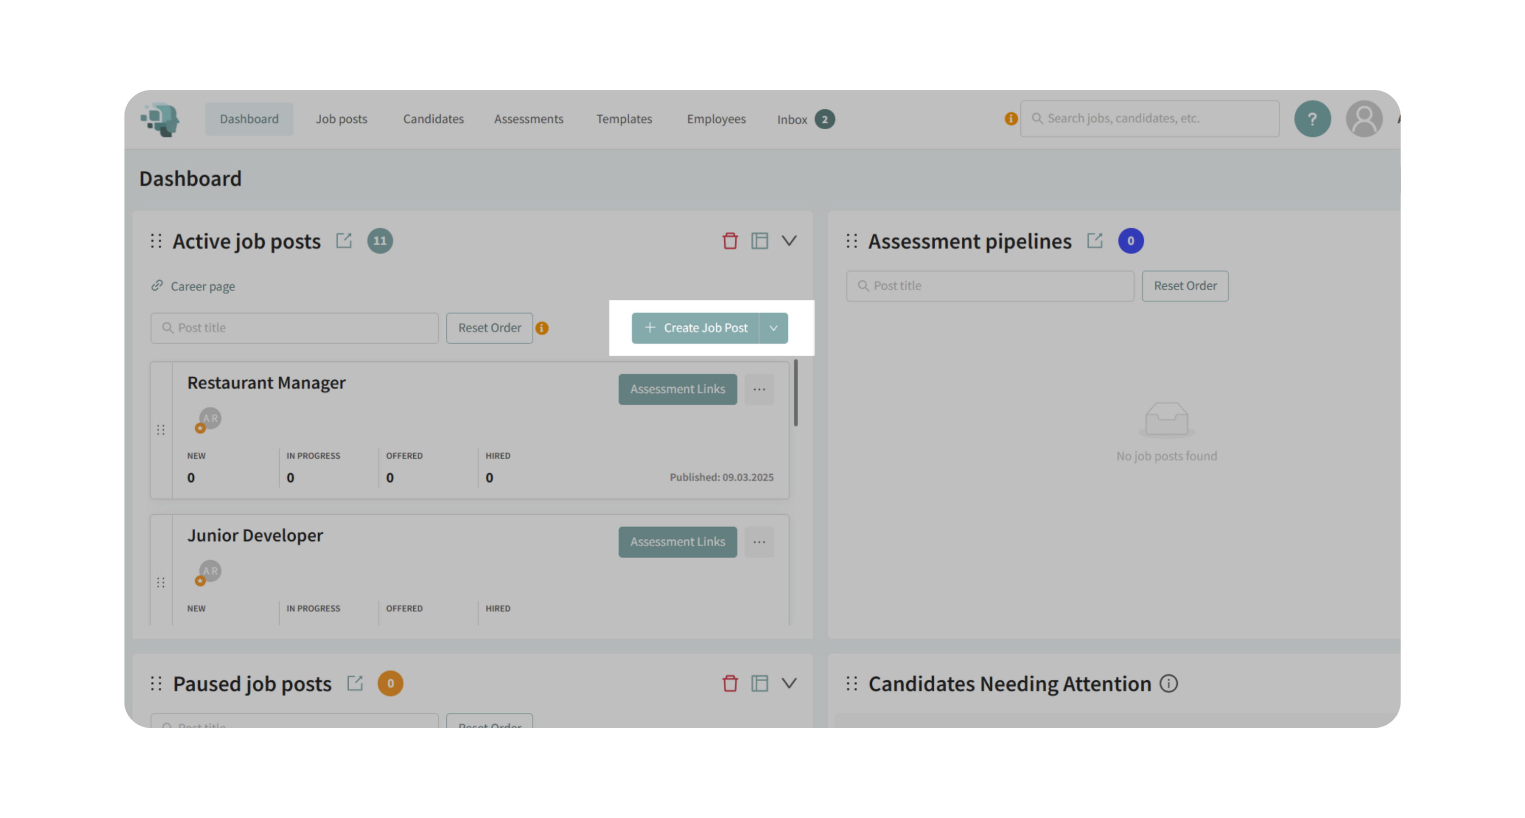This screenshot has height=818, width=1525.
Task: Click the company logo in navbar
Action: coord(160,119)
